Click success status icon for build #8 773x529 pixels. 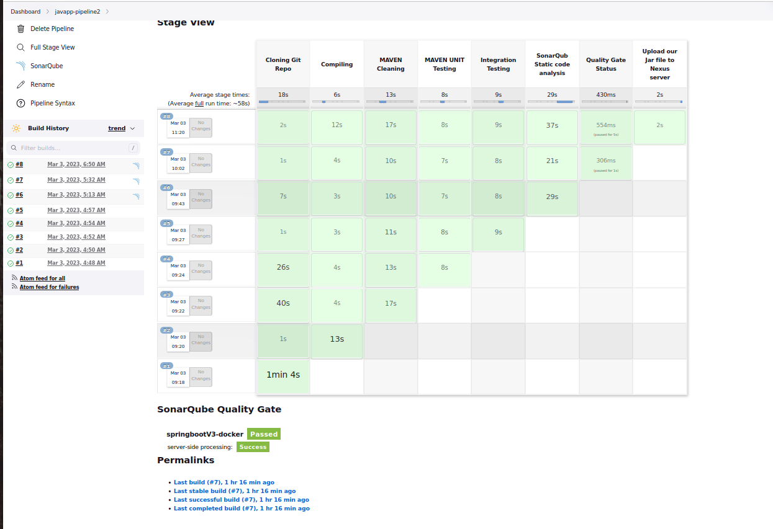click(11, 165)
